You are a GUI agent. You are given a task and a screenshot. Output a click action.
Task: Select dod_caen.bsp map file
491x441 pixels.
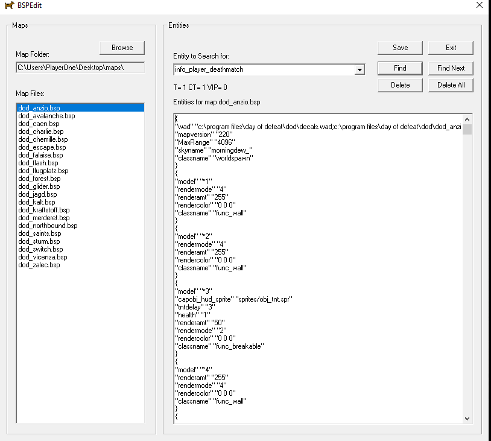pyautogui.click(x=80, y=124)
